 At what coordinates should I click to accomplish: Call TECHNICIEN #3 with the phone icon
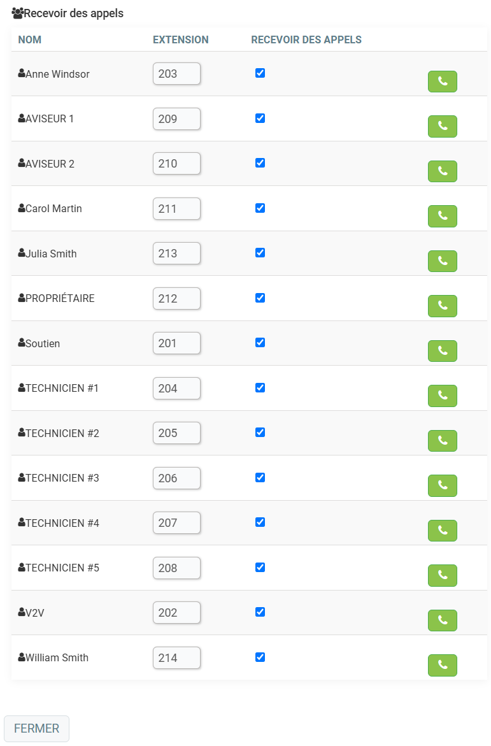(442, 485)
